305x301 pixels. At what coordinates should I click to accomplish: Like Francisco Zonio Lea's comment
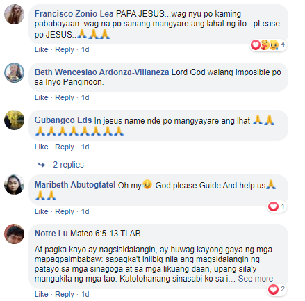[x=41, y=49]
